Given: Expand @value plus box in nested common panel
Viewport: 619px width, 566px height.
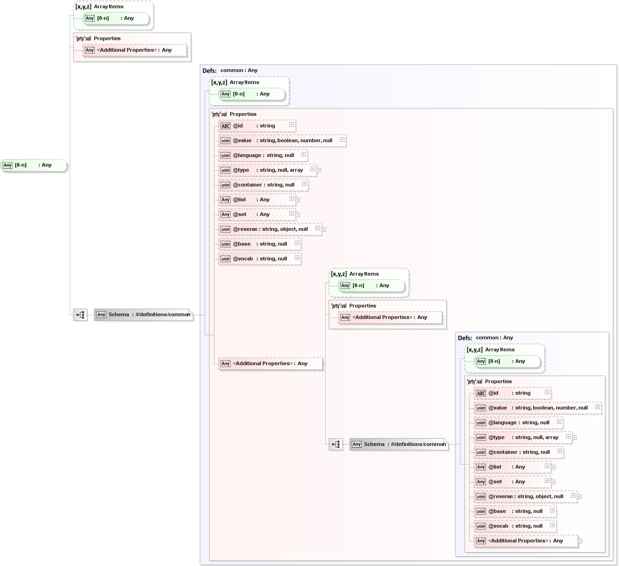Looking at the screenshot, I should [597, 408].
